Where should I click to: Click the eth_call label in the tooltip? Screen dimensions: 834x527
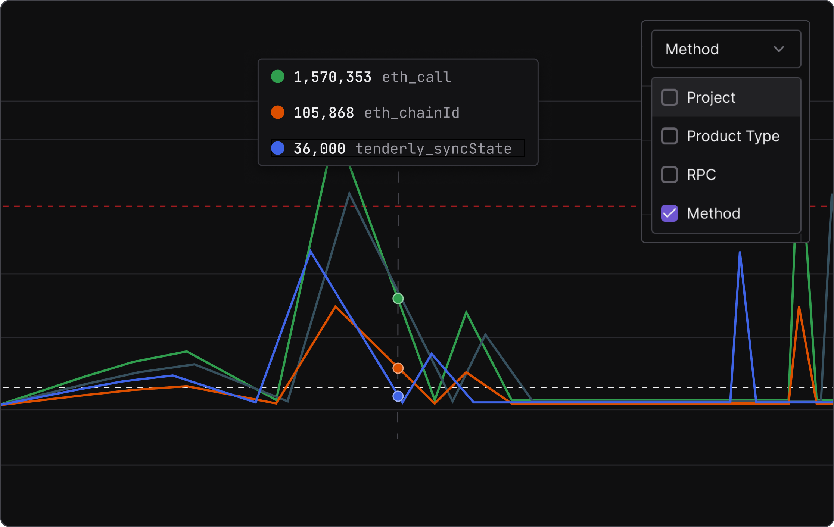coord(417,77)
